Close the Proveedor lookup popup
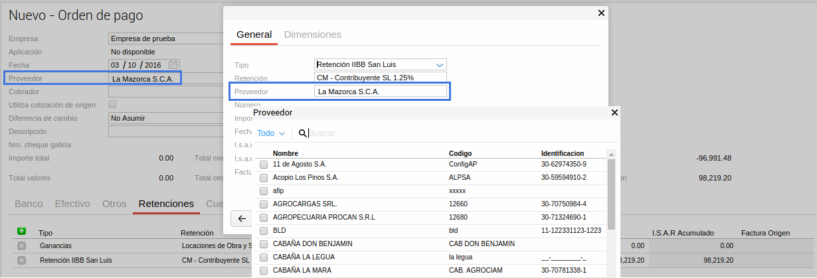Viewport: 817px width, 278px height. [x=614, y=113]
